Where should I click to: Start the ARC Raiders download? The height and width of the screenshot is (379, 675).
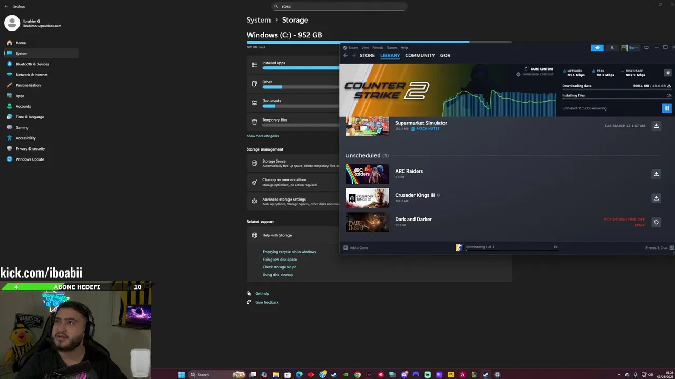pyautogui.click(x=656, y=174)
